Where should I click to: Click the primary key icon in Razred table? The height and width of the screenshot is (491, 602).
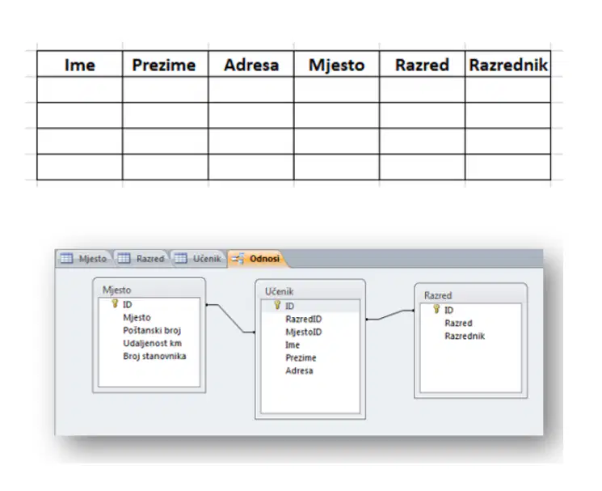coord(436,309)
